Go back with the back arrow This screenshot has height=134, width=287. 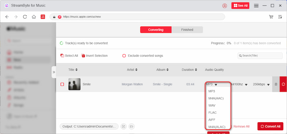tap(7, 17)
